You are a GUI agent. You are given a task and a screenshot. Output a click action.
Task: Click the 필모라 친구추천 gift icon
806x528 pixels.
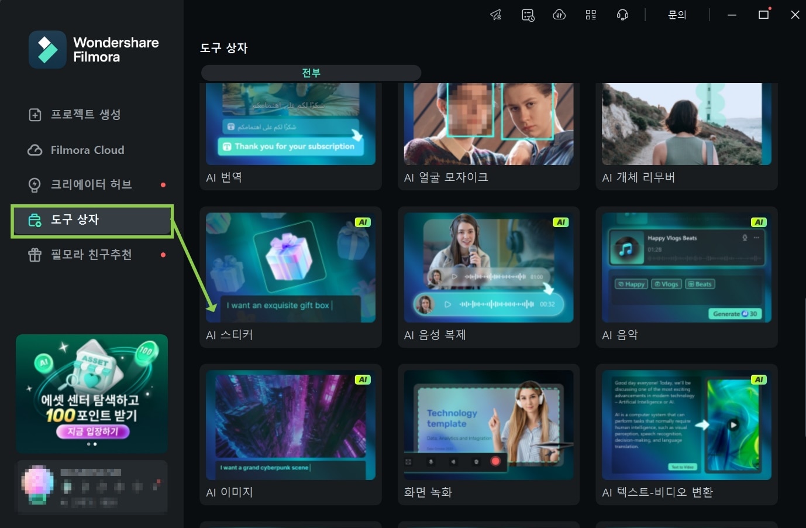[35, 255]
